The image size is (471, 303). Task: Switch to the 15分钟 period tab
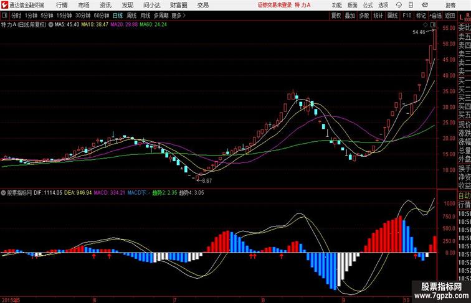[64, 16]
